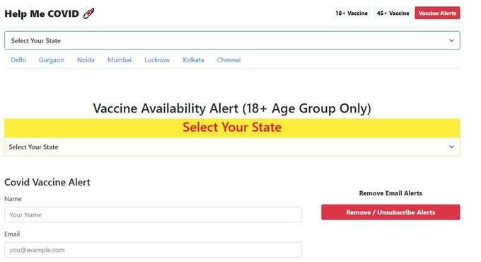The width and height of the screenshot is (481, 262).
Task: Select the Delhi quick link
Action: (x=18, y=60)
